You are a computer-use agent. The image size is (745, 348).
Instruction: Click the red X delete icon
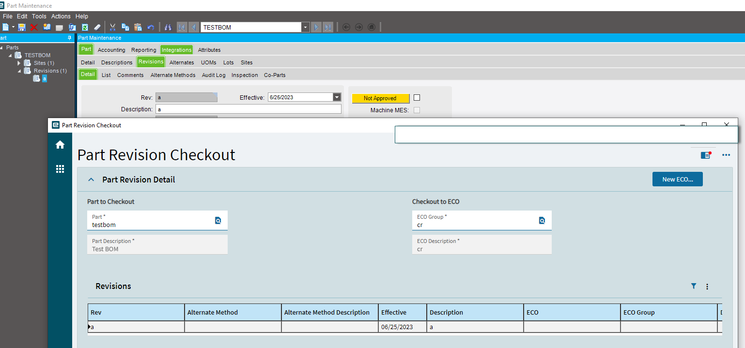(x=34, y=27)
